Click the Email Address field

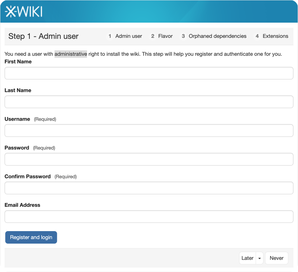(x=149, y=217)
